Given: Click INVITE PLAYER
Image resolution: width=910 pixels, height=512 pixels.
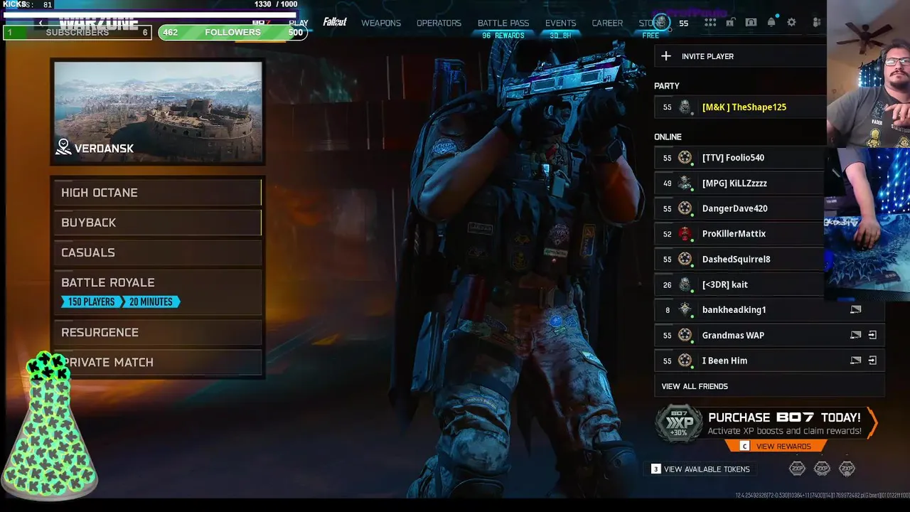Looking at the screenshot, I should pyautogui.click(x=740, y=56).
